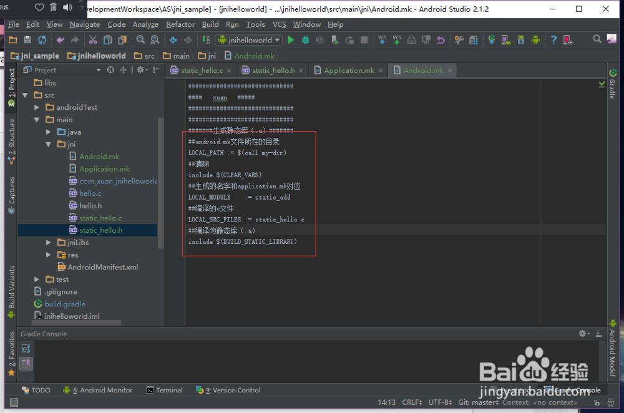This screenshot has width=624, height=413.
Task: Click the Help question mark icon
Action: pyautogui.click(x=553, y=40)
